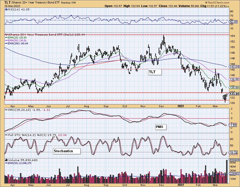Screen dimensions: 240x187
Task: Click the PMO annotation box
Action: pos(161,127)
